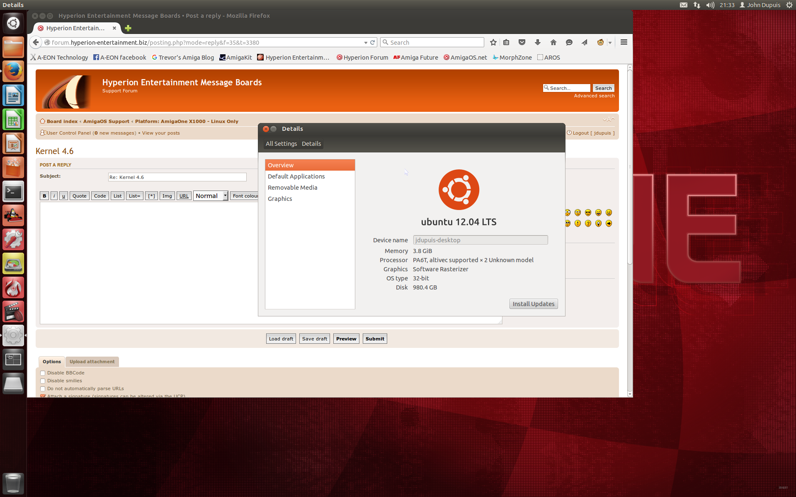Click the Firefox bookmark star icon
796x497 pixels.
[x=493, y=42]
